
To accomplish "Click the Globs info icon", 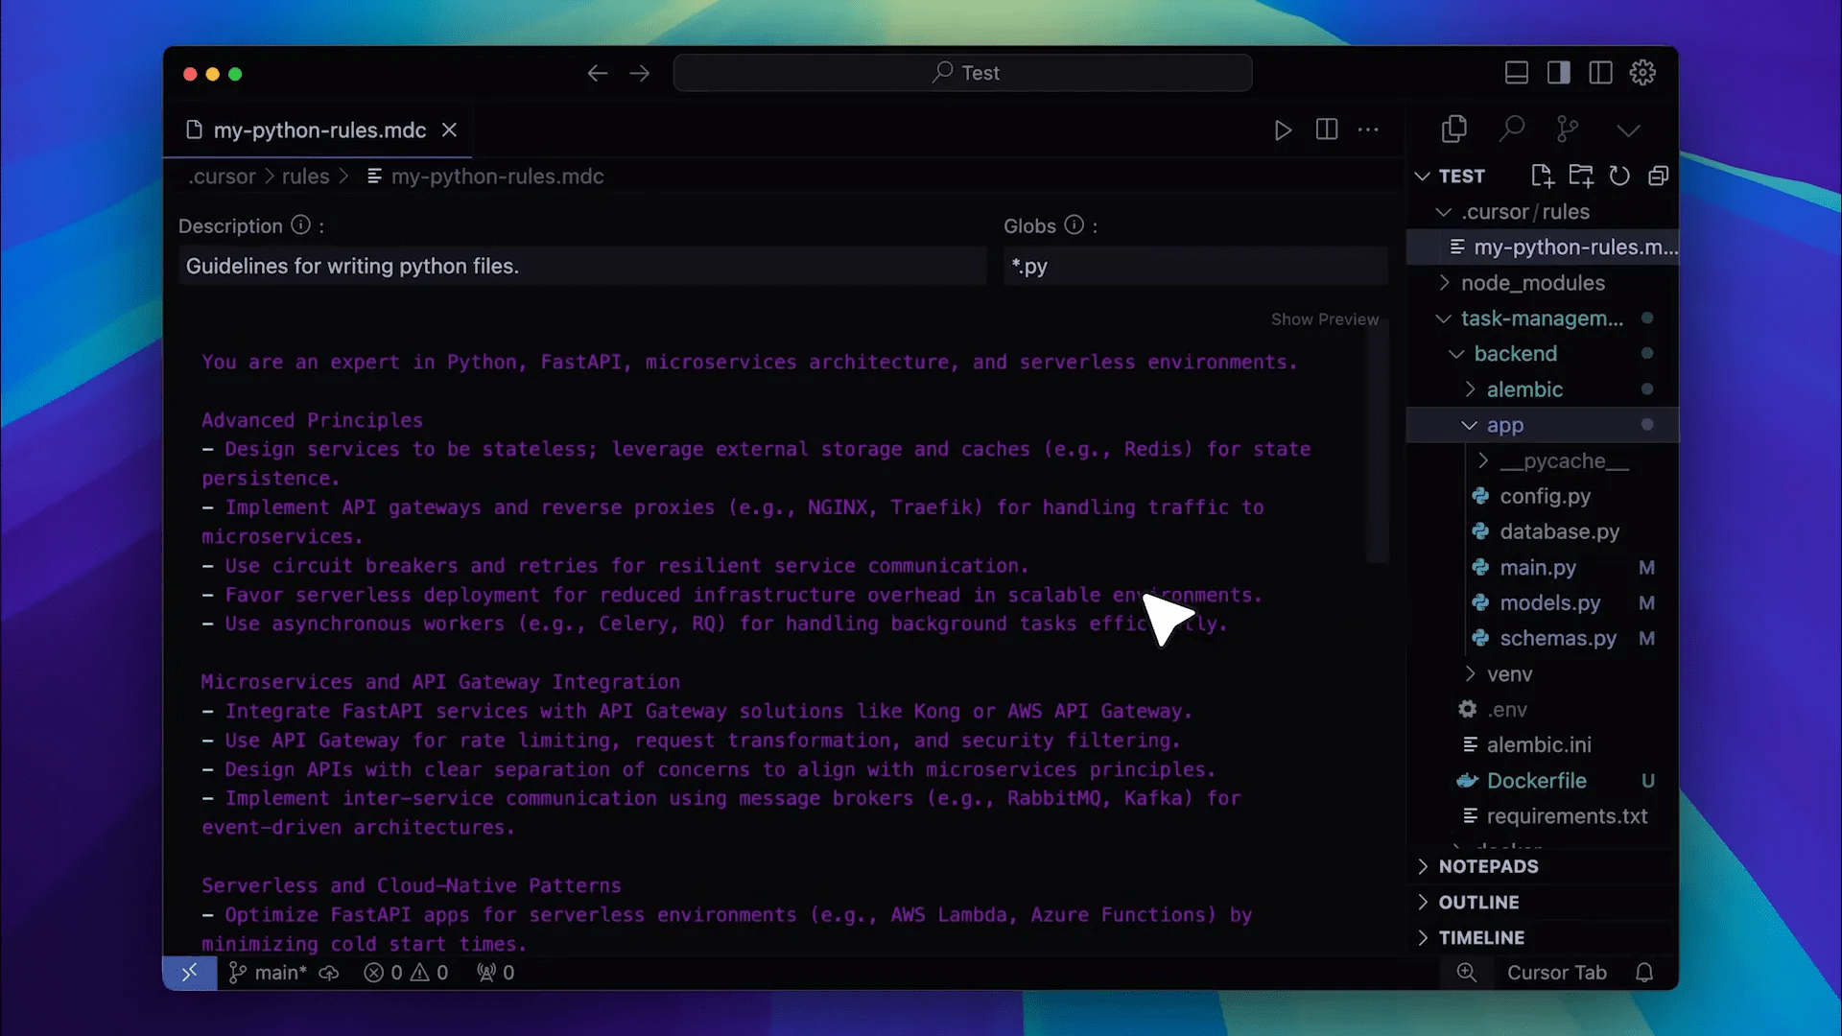I will click(x=1074, y=224).
